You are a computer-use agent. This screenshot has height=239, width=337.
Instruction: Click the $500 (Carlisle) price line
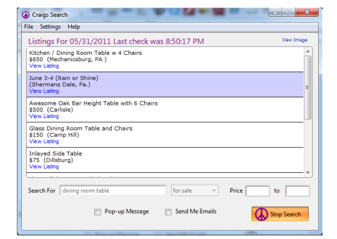click(x=51, y=110)
